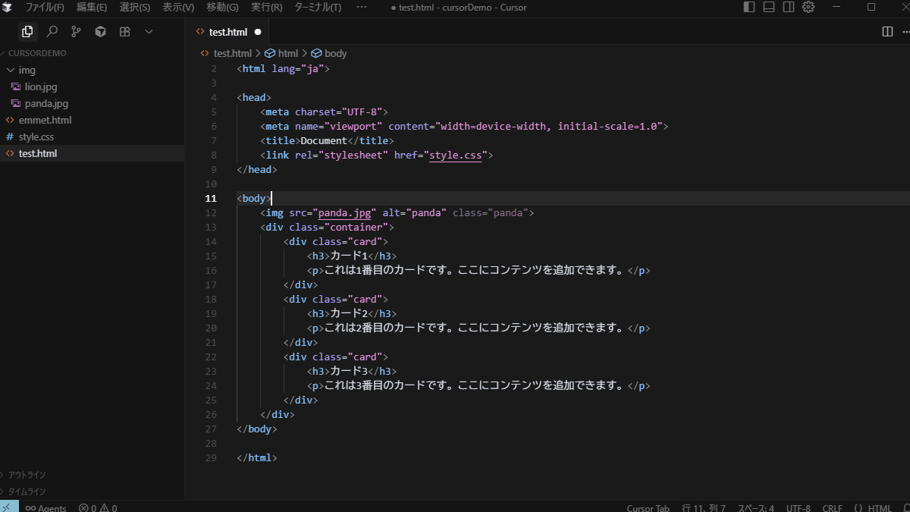This screenshot has height=512, width=910.
Task: Toggle the secondary sidebar layout icon
Action: click(x=789, y=7)
